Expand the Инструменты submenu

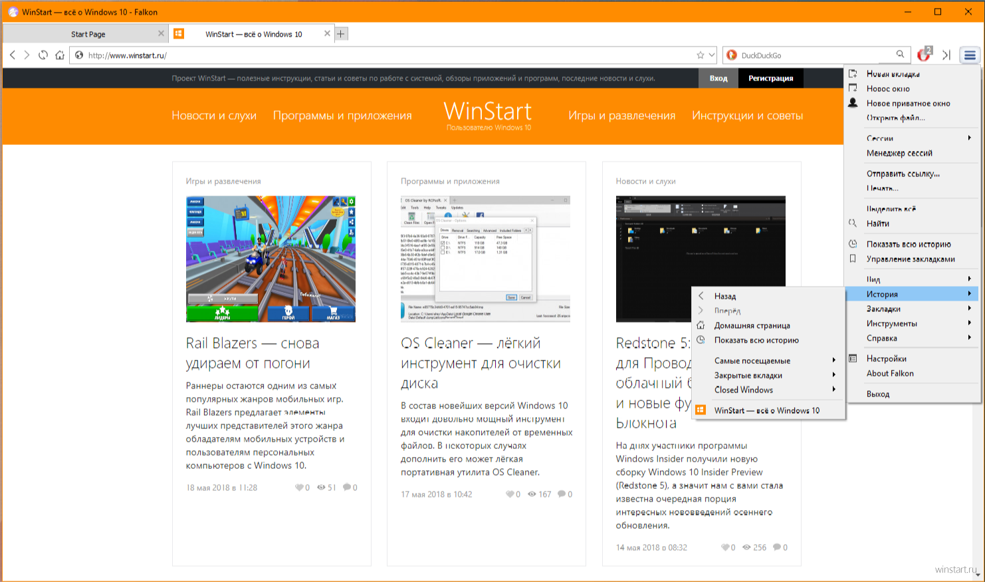point(914,323)
